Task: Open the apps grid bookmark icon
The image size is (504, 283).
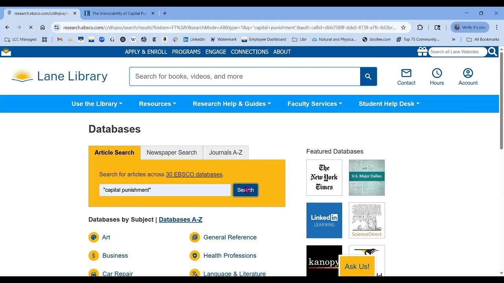Action: [44, 39]
